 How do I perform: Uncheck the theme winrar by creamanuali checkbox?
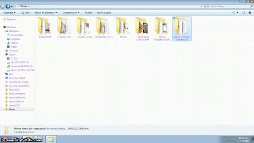(174, 18)
